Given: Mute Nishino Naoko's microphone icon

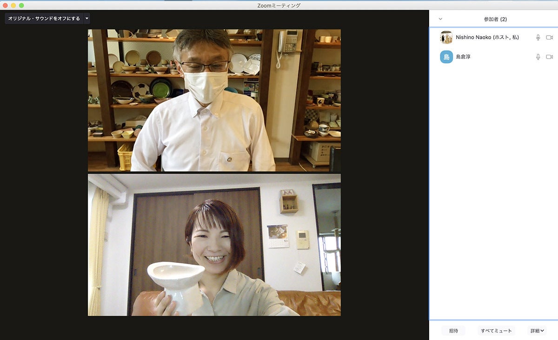Looking at the screenshot, I should pyautogui.click(x=538, y=38).
